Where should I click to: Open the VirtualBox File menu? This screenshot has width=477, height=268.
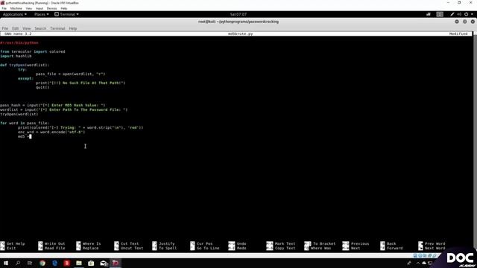coord(4,8)
